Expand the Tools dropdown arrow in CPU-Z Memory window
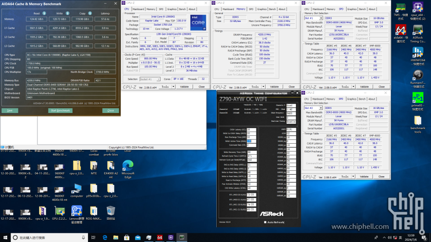Image resolution: width=431 pixels, height=242 pixels. (263, 87)
